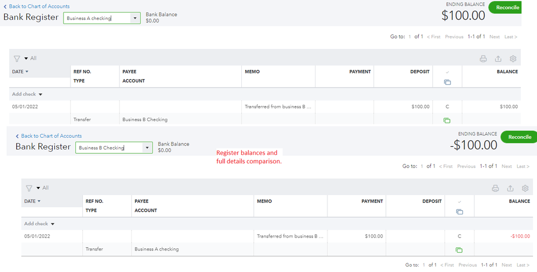Open the Business A checking account dropdown

(x=134, y=18)
